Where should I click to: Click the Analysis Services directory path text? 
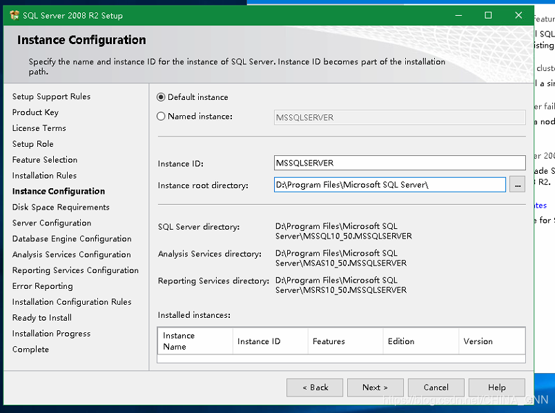click(x=341, y=258)
